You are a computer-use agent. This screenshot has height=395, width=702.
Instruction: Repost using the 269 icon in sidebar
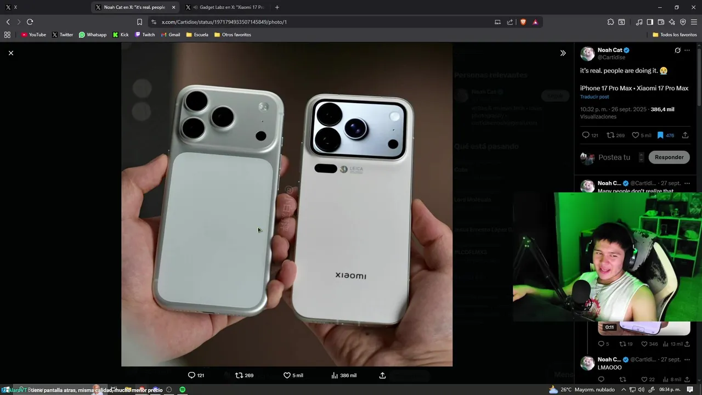click(610, 135)
